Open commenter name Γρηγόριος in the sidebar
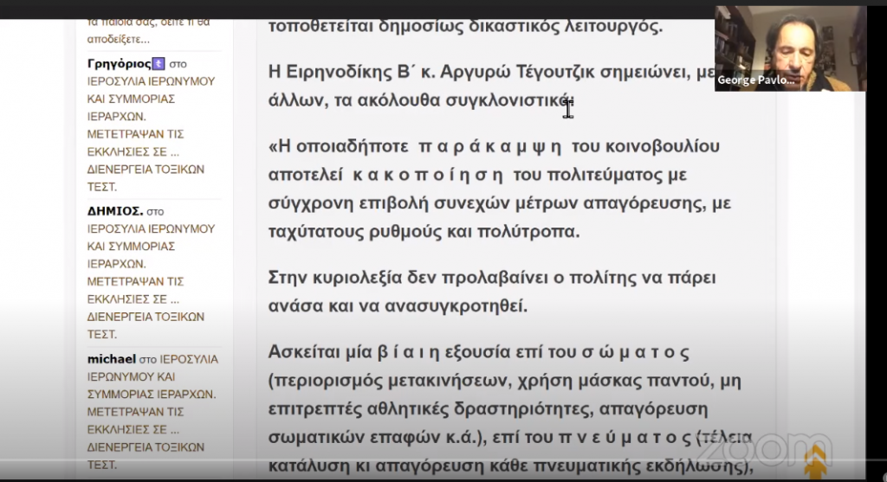 pos(120,64)
